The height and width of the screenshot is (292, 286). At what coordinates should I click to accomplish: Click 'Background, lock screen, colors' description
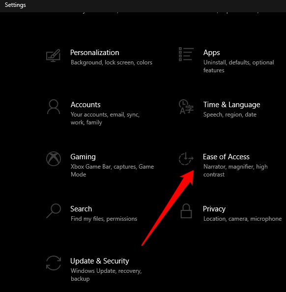point(112,62)
